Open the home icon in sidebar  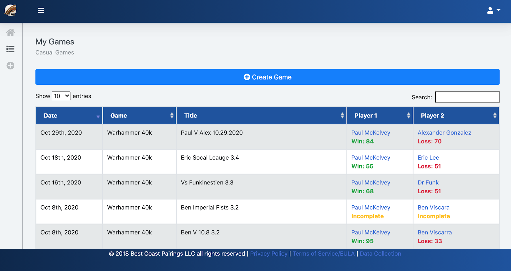click(11, 32)
